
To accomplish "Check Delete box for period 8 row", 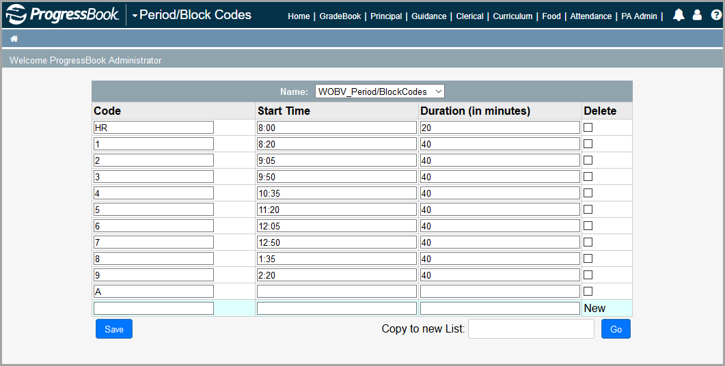I will tap(588, 258).
